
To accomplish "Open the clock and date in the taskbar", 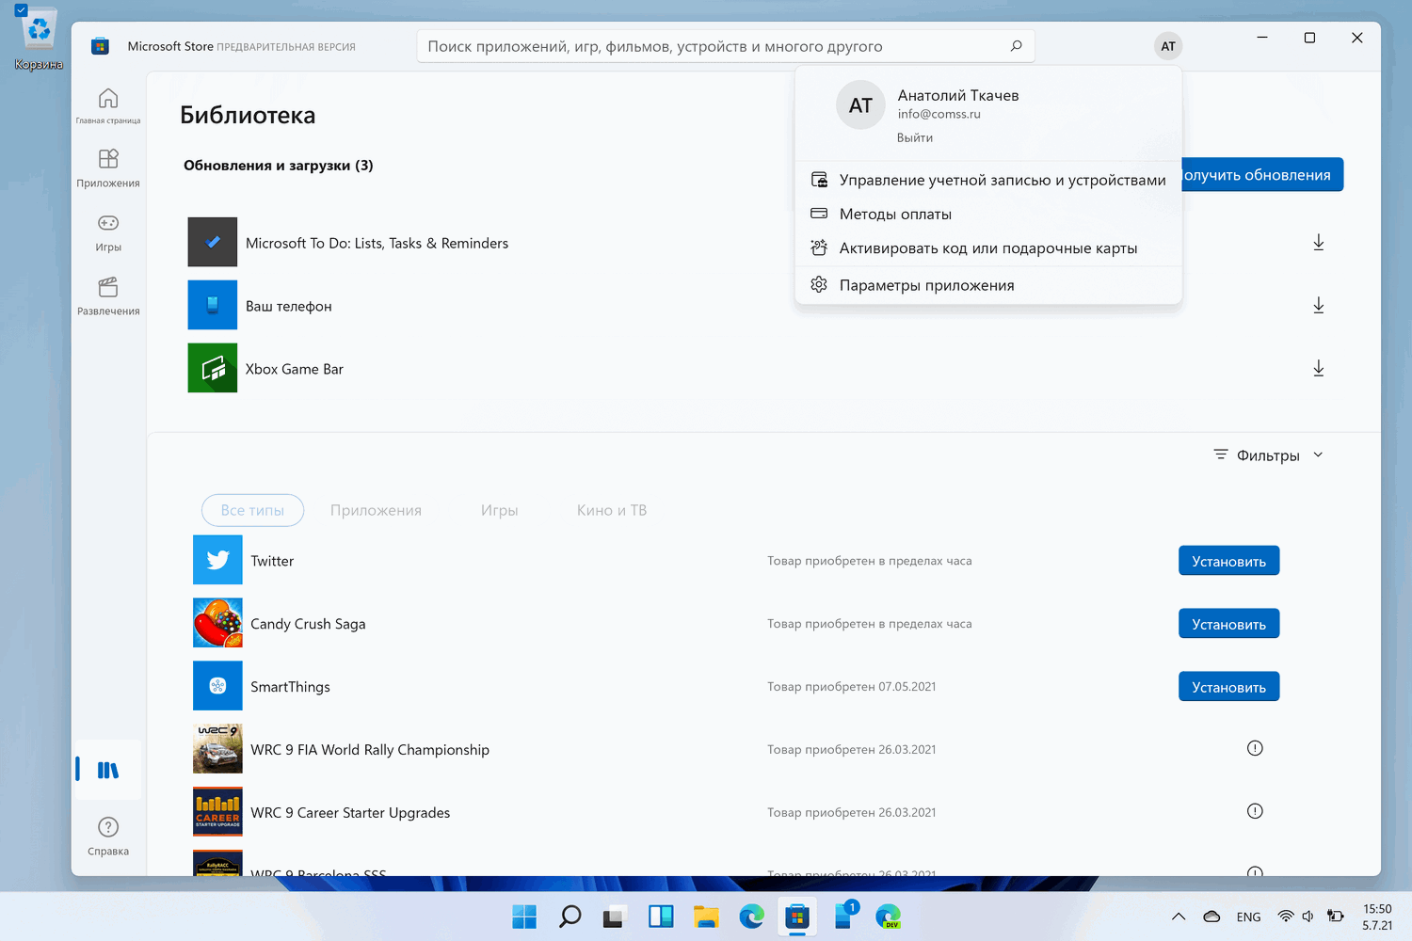I will click(x=1377, y=917).
